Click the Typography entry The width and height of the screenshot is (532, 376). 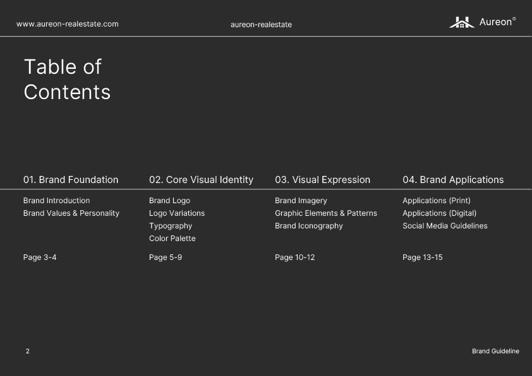click(x=171, y=226)
